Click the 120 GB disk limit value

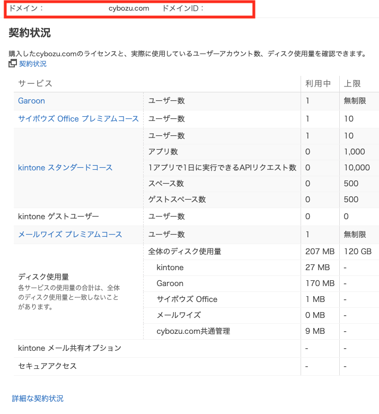(357, 252)
